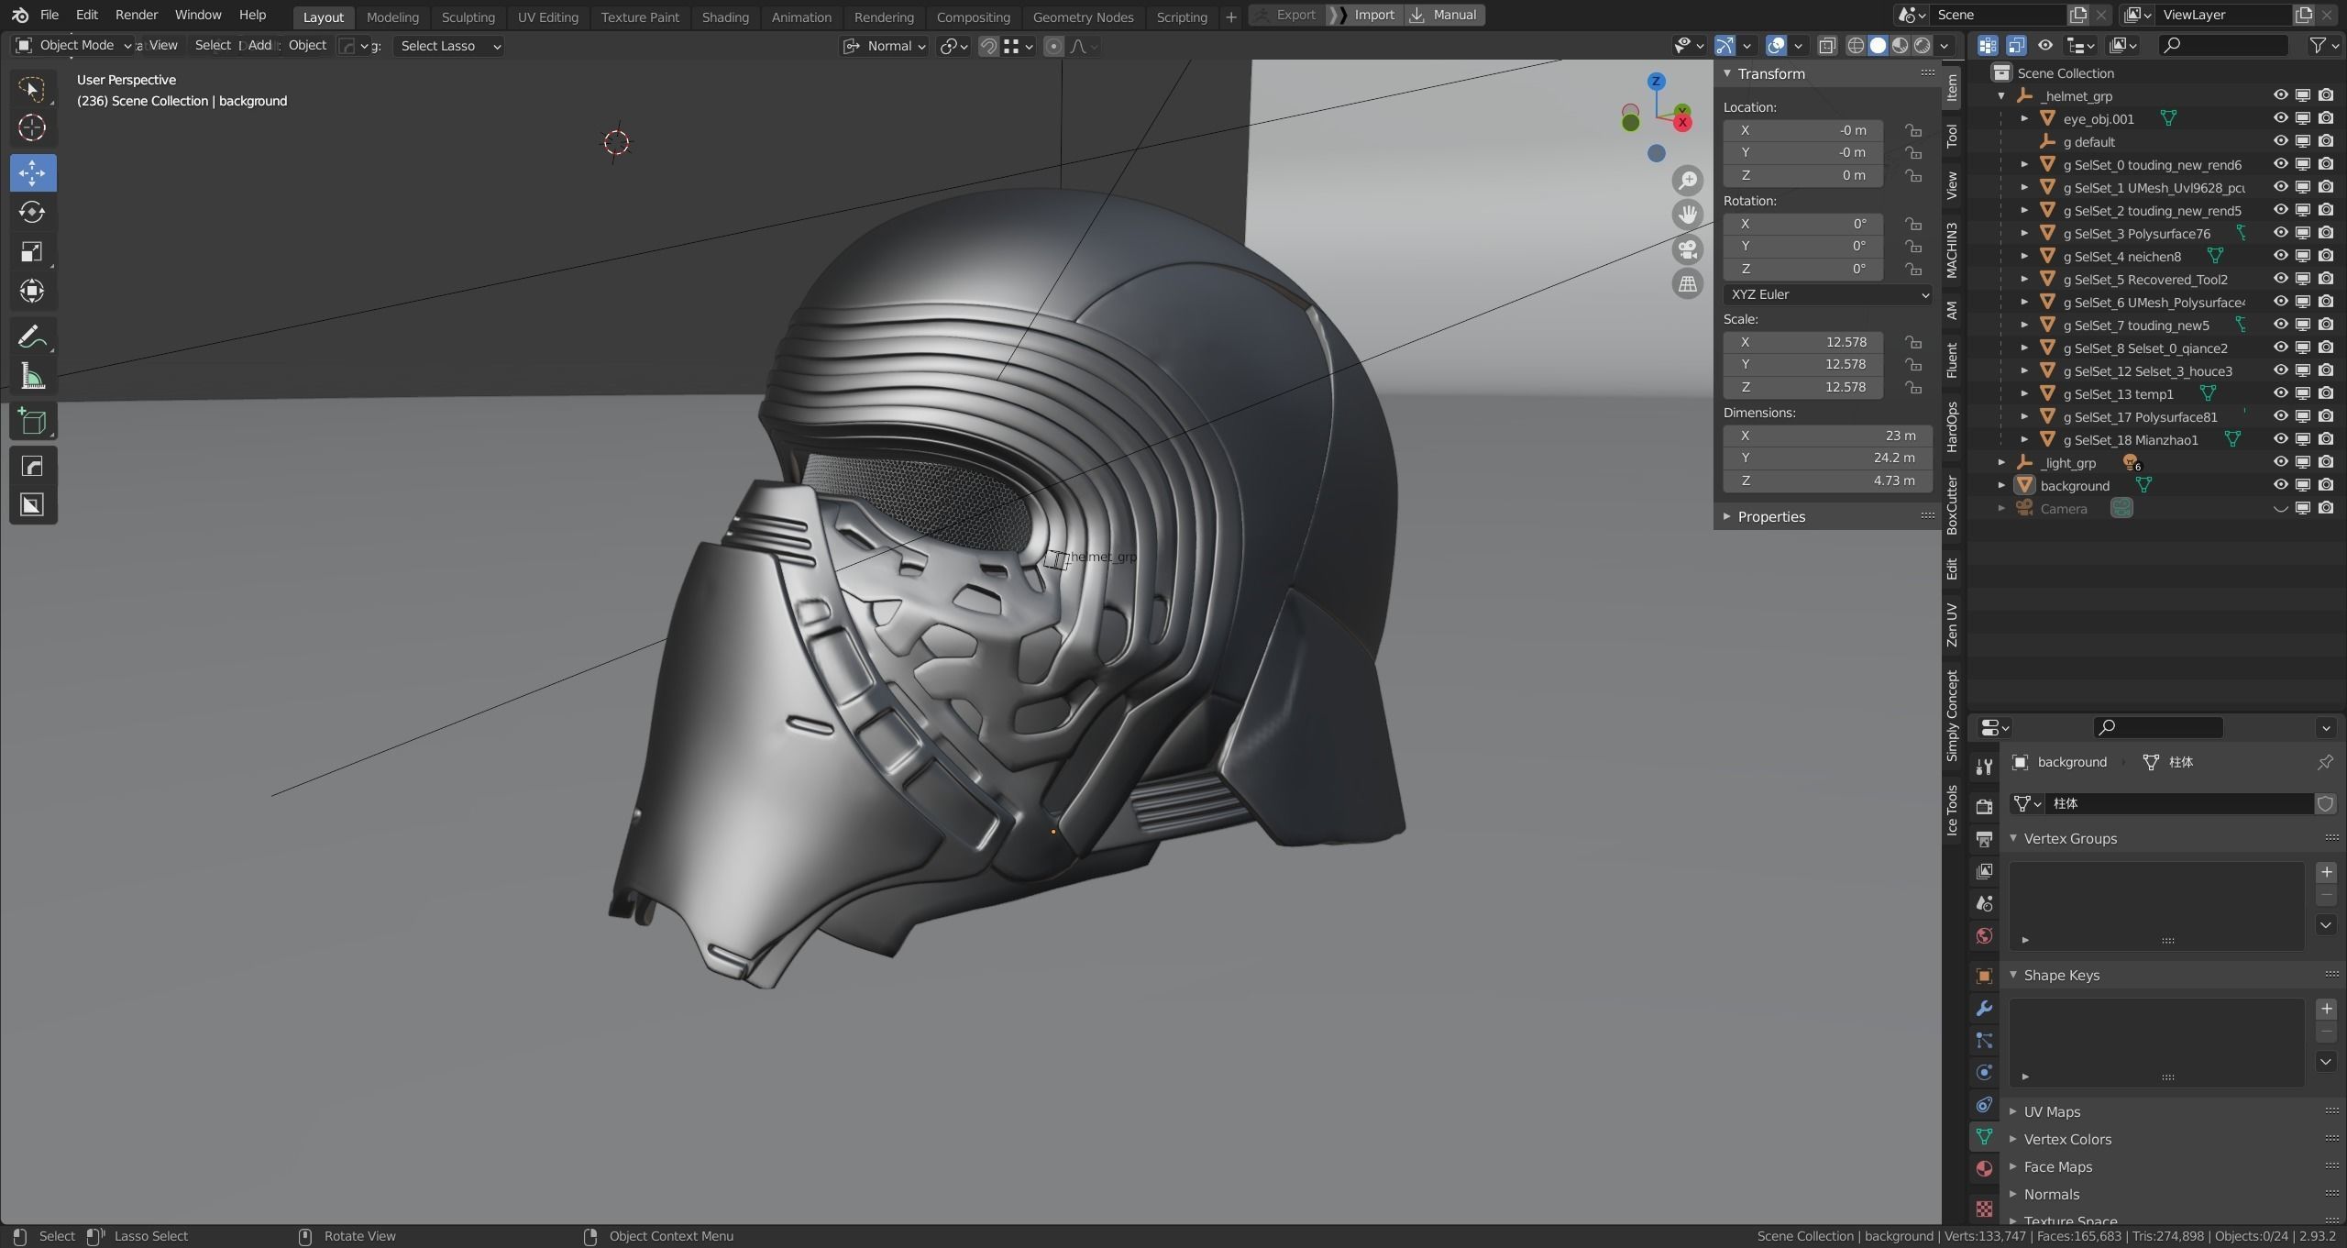This screenshot has height=1248, width=2347.
Task: Select the Annotate tool
Action: point(32,337)
